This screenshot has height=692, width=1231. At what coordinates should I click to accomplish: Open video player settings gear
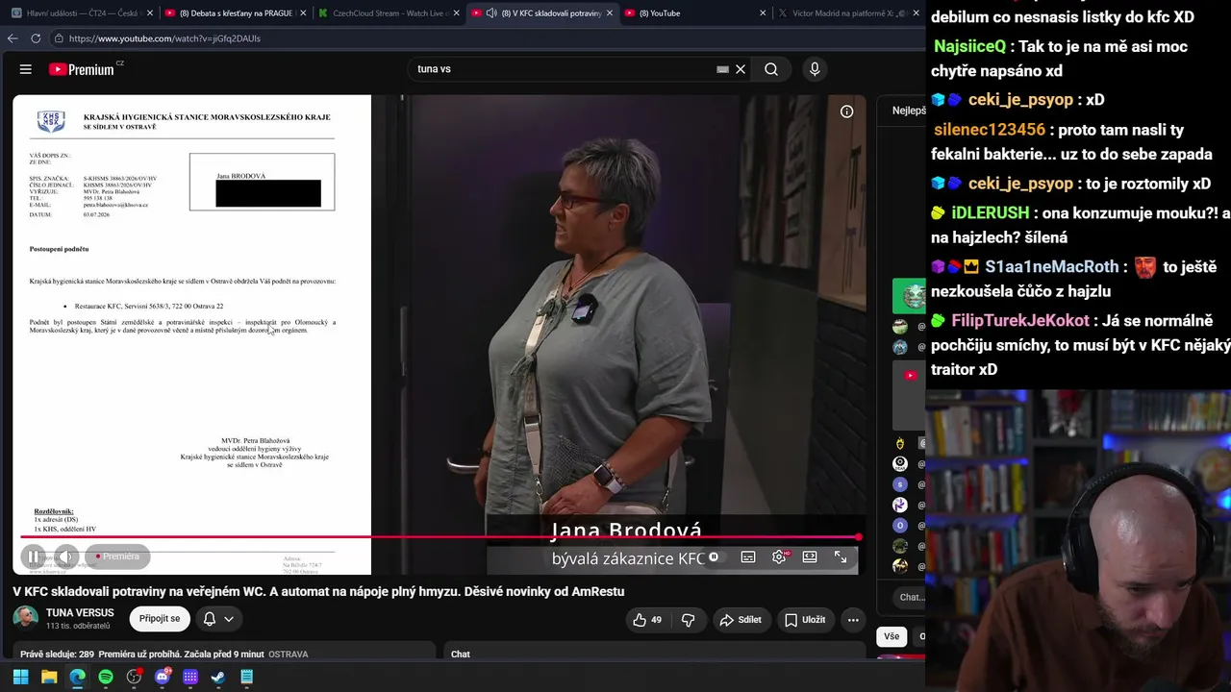point(779,557)
